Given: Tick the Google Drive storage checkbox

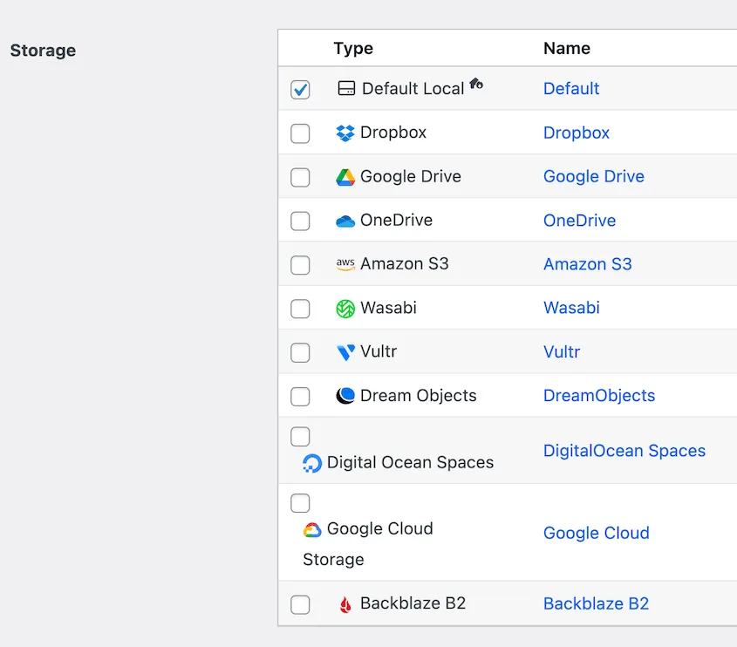Looking at the screenshot, I should [x=300, y=177].
